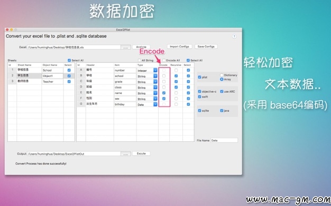
Task: Click Import Configs button
Action: click(x=179, y=46)
